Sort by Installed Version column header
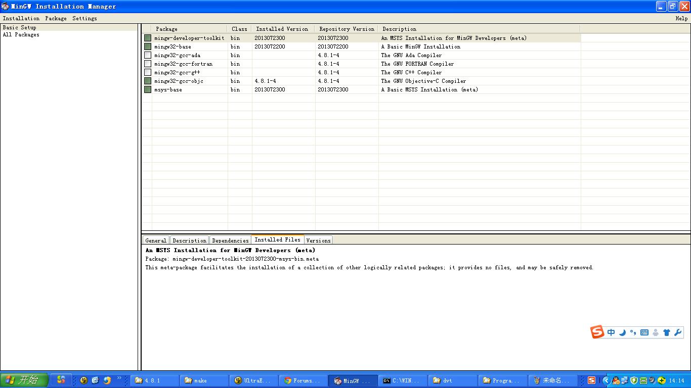The width and height of the screenshot is (691, 388). 283,29
